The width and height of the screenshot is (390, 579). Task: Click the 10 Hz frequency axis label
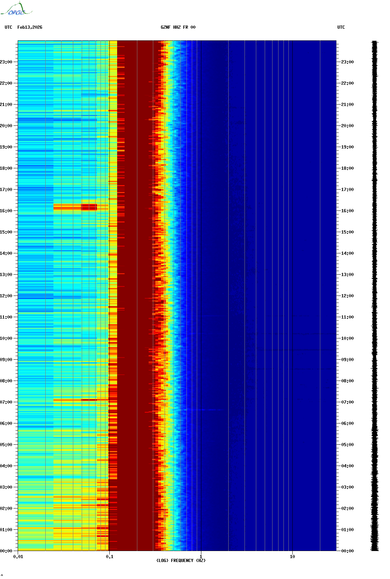(292, 557)
